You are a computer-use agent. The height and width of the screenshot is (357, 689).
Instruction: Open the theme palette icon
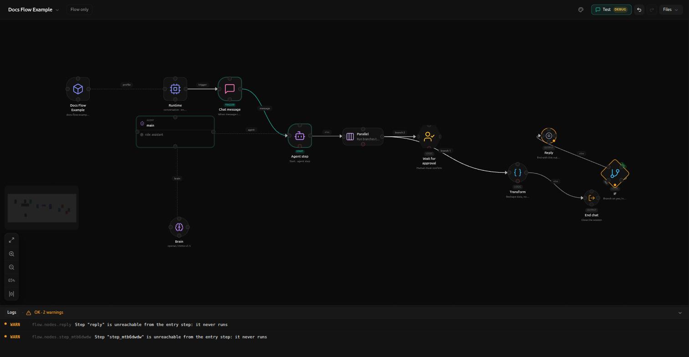point(581,10)
